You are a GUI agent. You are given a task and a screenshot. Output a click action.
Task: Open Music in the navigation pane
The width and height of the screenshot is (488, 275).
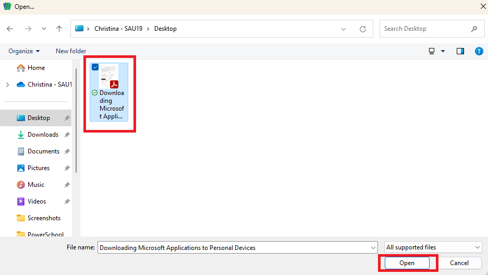pyautogui.click(x=36, y=185)
